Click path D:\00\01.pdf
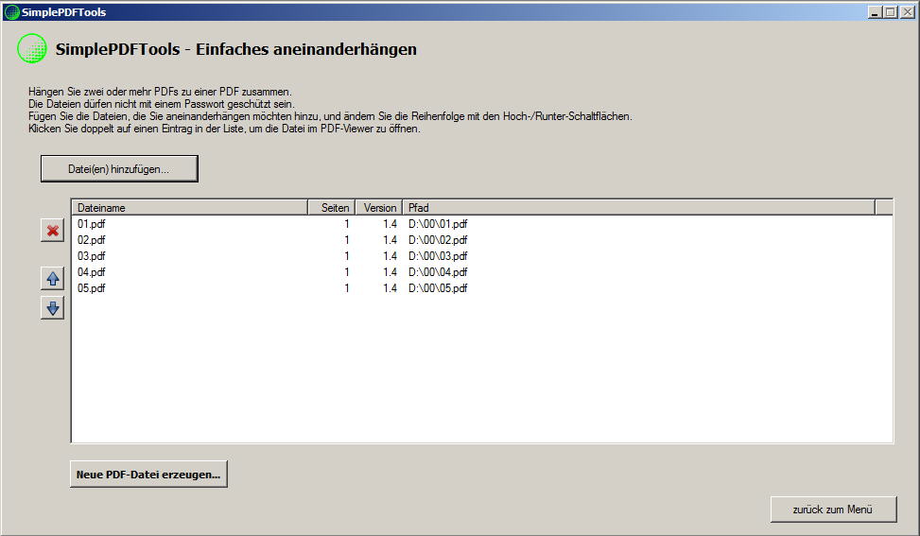The width and height of the screenshot is (920, 536). click(x=438, y=224)
